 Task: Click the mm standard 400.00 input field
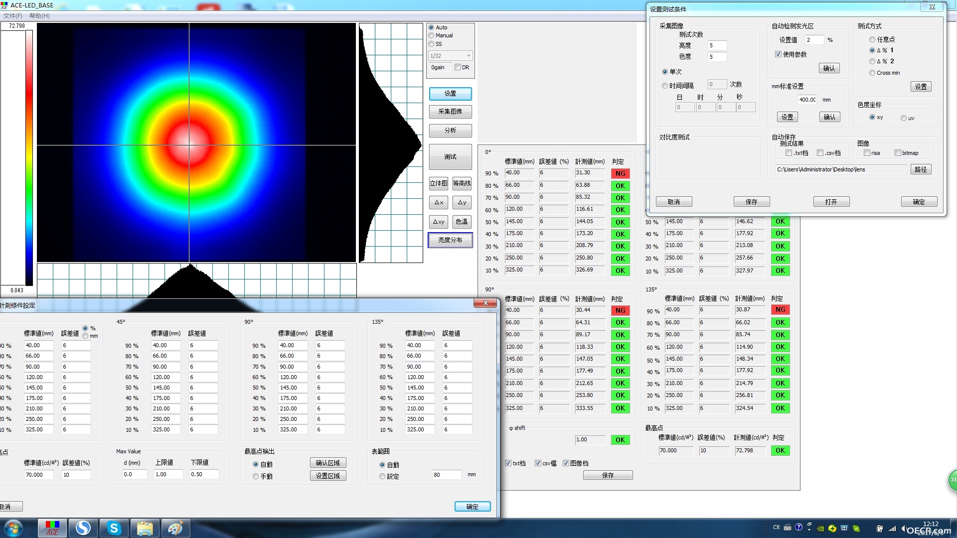pyautogui.click(x=807, y=100)
